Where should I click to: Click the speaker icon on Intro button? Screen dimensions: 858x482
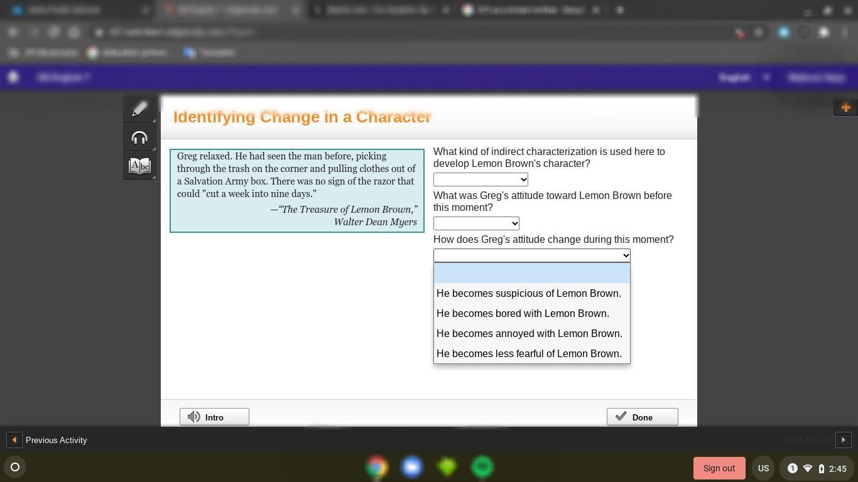194,417
